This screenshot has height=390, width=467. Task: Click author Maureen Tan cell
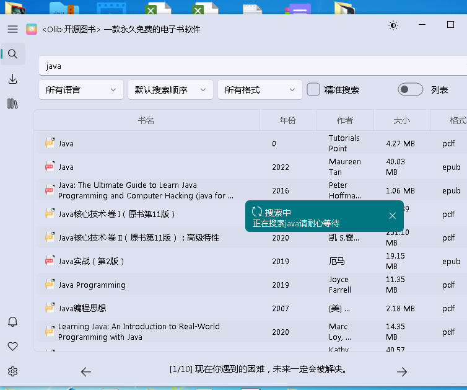(344, 167)
